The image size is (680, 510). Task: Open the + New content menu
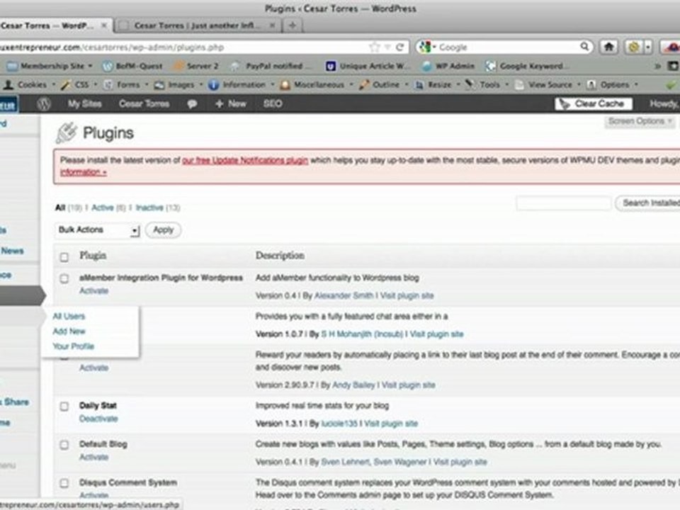[x=231, y=103]
